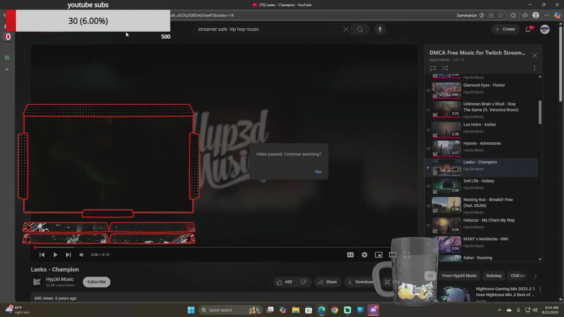Image resolution: width=564 pixels, height=317 pixels.
Task: Show hidden system tray icons
Action: [499, 310]
